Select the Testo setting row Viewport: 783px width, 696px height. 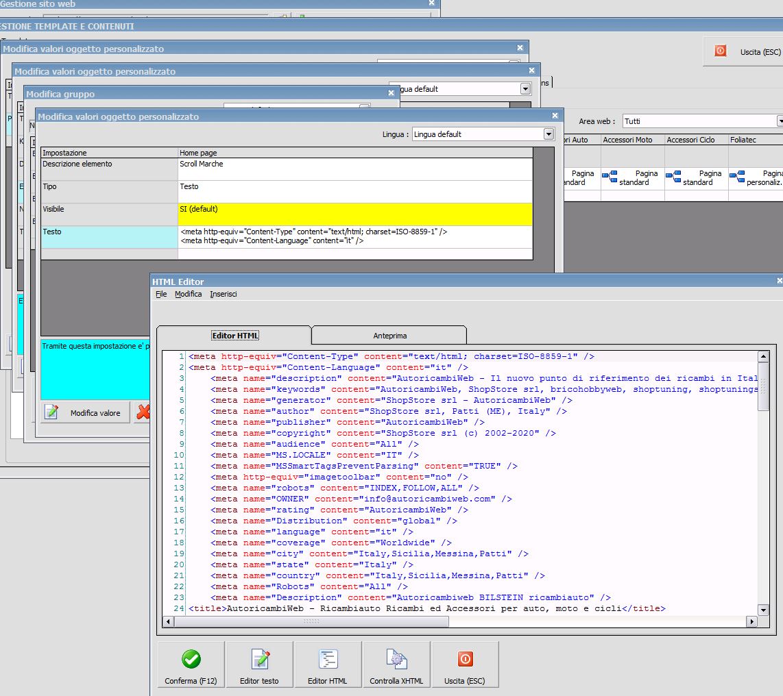click(109, 236)
